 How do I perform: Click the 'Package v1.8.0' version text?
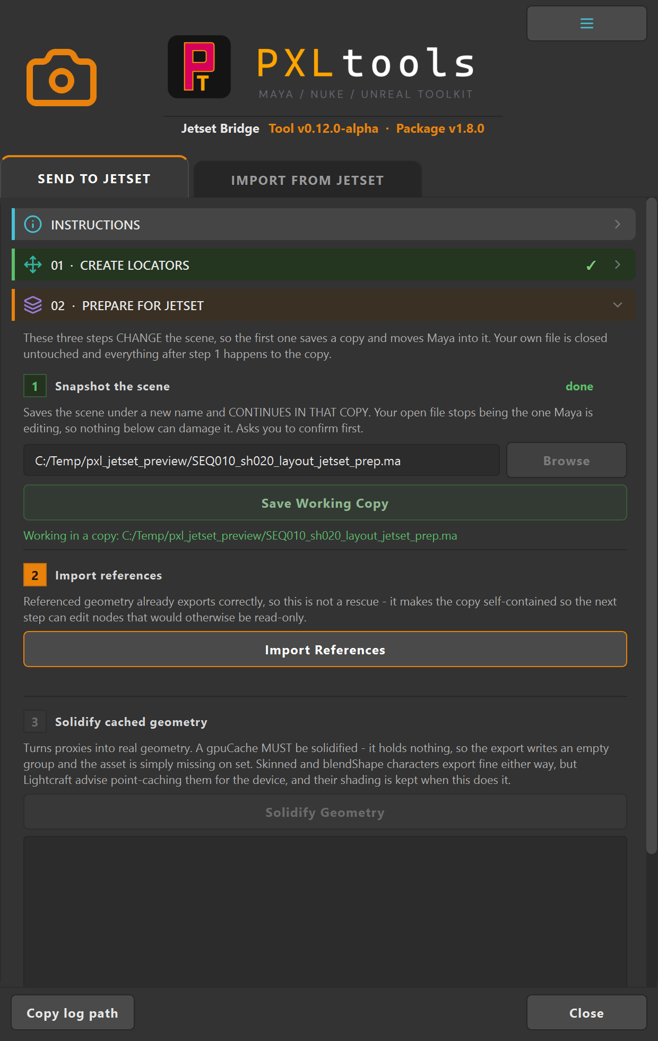point(440,129)
